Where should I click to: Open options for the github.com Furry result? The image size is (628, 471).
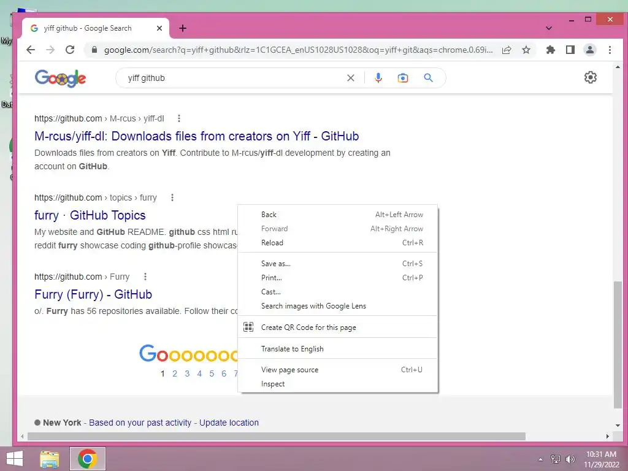(x=145, y=277)
